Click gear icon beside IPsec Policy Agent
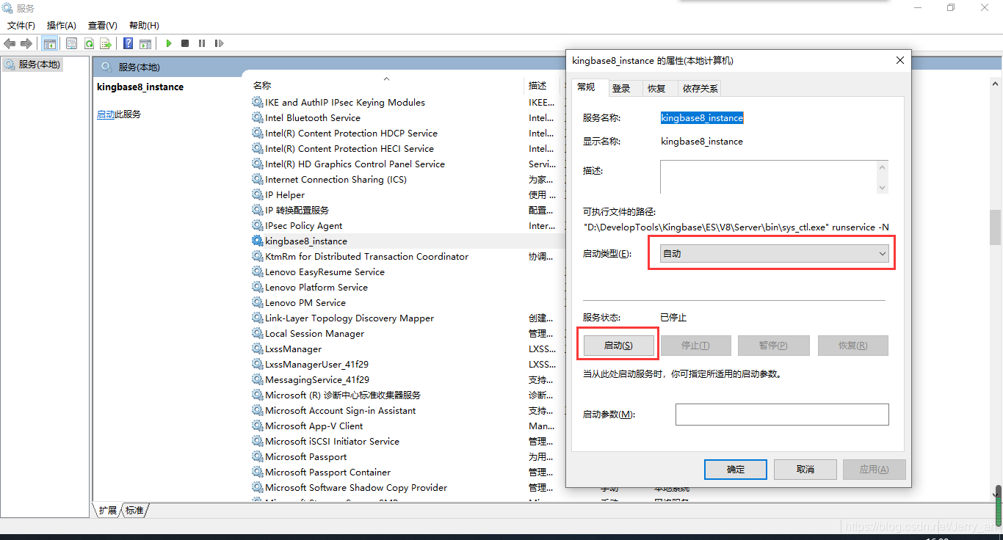This screenshot has height=540, width=1003. coord(257,225)
